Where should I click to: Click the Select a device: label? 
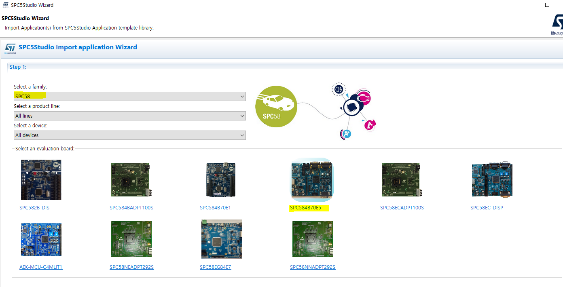click(31, 126)
